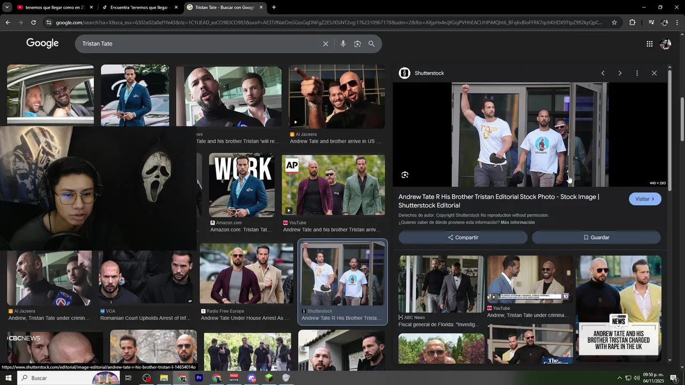Viewport: 685px width, 385px height.
Task: Click the Visitar button
Action: (645, 199)
